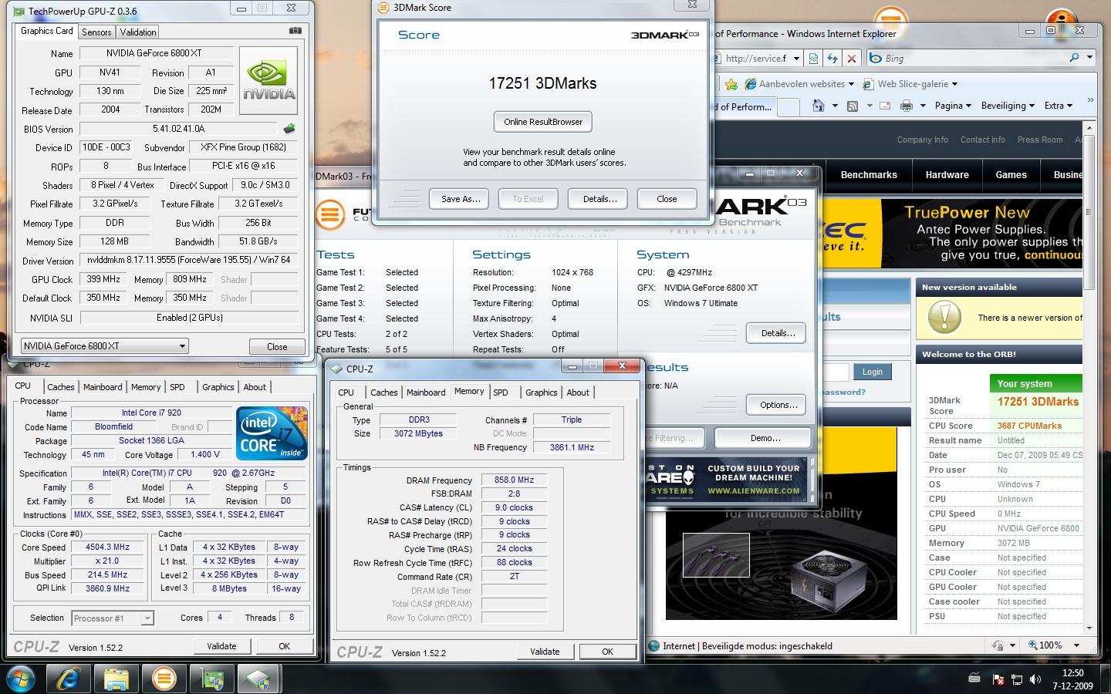
Task: Click the read mail icon in IE
Action: (885, 106)
